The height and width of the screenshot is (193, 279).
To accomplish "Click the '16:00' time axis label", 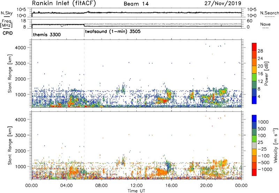I will point(171,186).
